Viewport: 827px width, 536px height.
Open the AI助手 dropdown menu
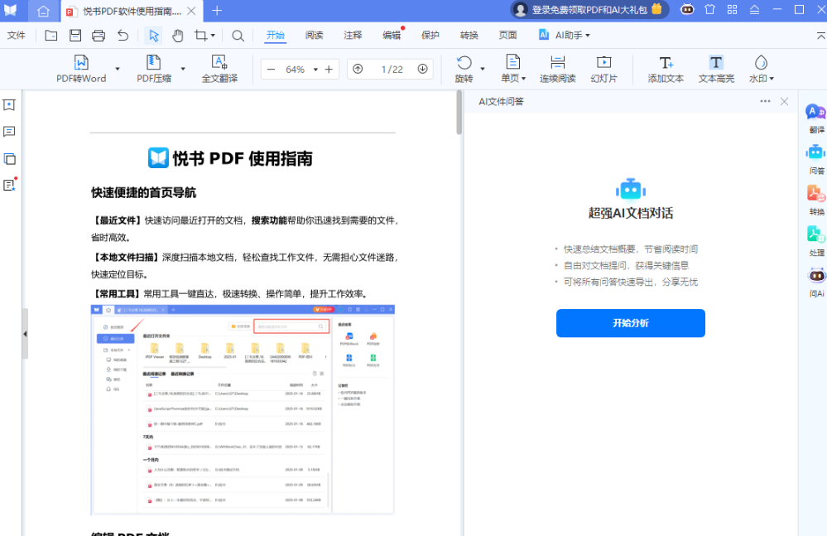point(565,36)
